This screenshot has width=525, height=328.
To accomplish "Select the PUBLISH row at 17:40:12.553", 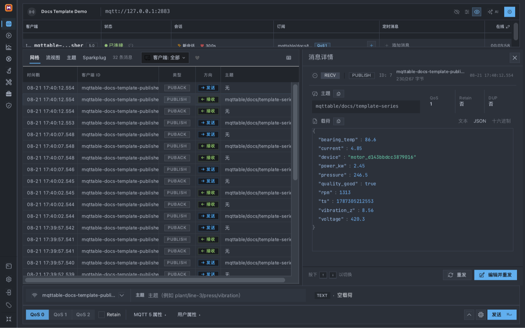I will tap(157, 123).
